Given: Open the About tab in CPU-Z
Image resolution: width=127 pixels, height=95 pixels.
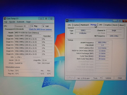Looking at the screenshot, I should pos(122,25).
